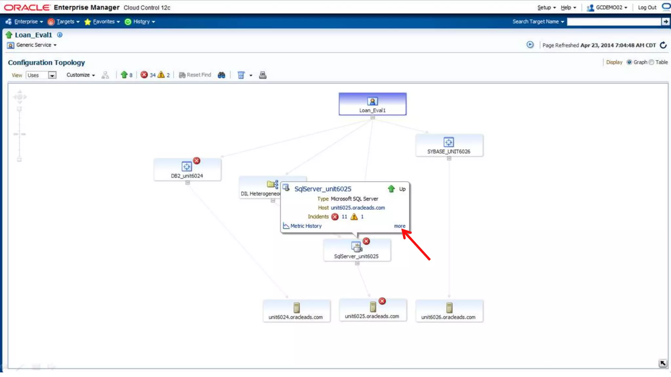
Task: Click zoom-out box at slider bottom
Action: click(19, 159)
